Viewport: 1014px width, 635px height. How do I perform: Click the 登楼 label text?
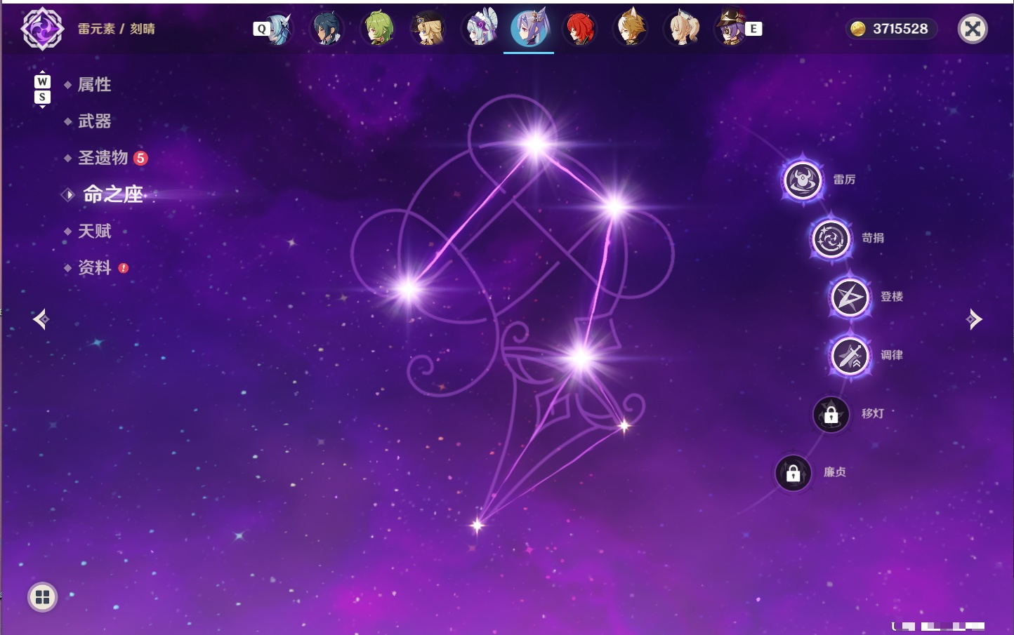[x=892, y=297]
